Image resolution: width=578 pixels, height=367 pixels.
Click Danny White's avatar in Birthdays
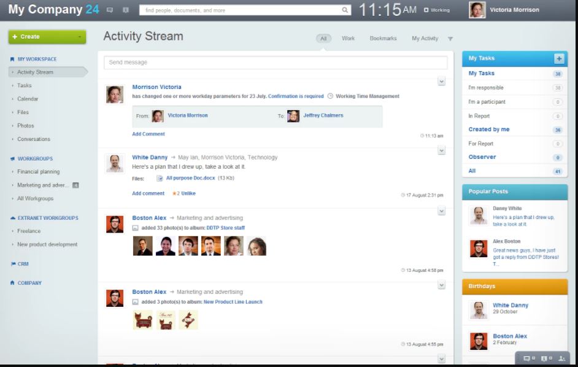479,310
